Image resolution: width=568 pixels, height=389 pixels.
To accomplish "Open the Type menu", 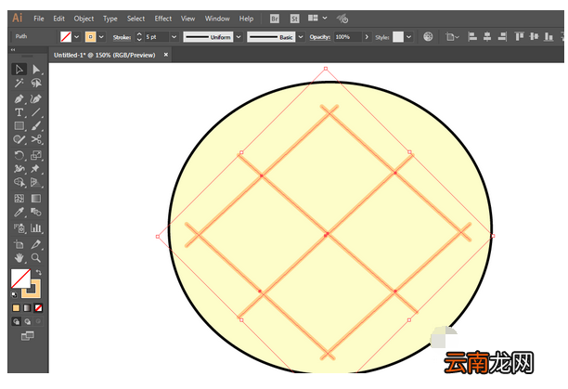I will click(x=110, y=19).
